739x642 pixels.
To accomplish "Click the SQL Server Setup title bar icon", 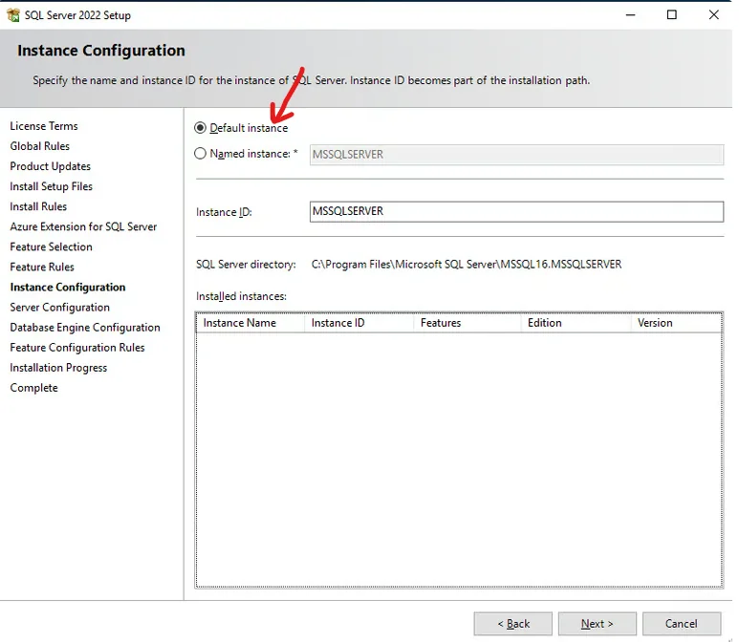I will pyautogui.click(x=13, y=15).
